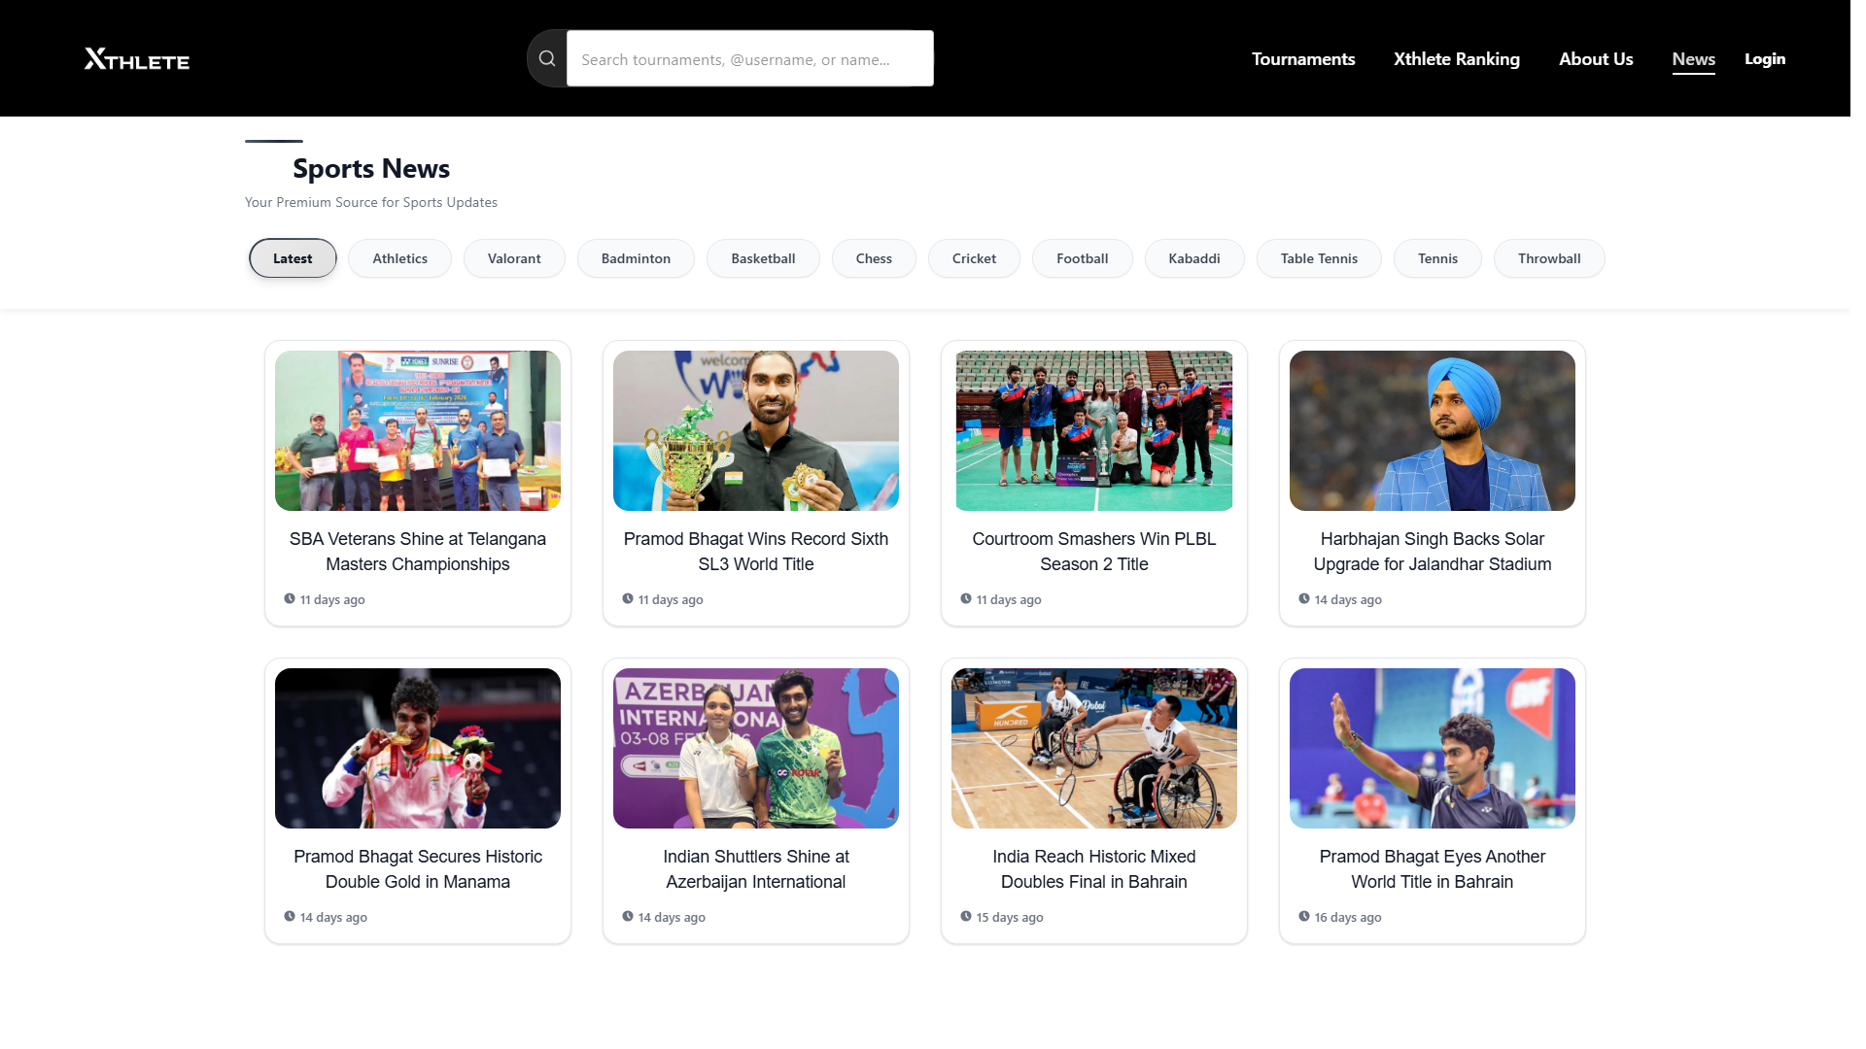
Task: Open the wheelchair badminton match image
Action: (x=1093, y=748)
